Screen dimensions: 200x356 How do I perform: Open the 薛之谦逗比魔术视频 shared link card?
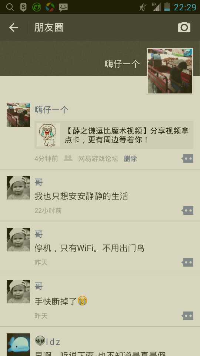coord(114,135)
